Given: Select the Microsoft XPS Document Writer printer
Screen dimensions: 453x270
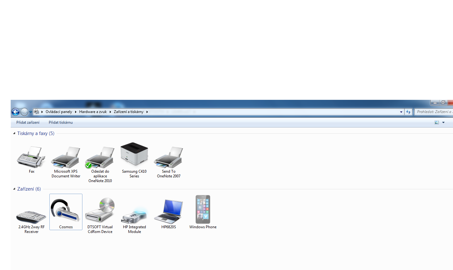Looking at the screenshot, I should 66,158.
